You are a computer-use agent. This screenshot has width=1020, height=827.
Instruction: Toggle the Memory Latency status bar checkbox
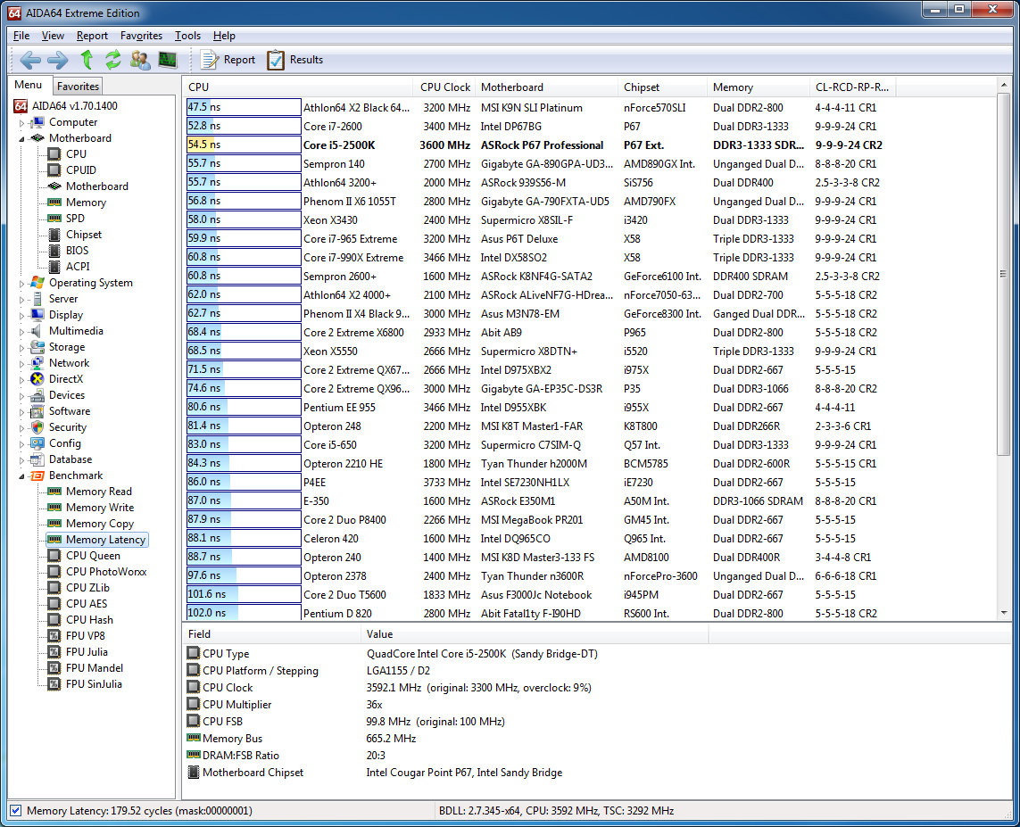click(15, 811)
